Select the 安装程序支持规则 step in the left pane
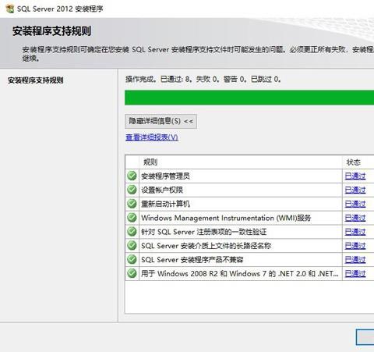 tap(36, 80)
